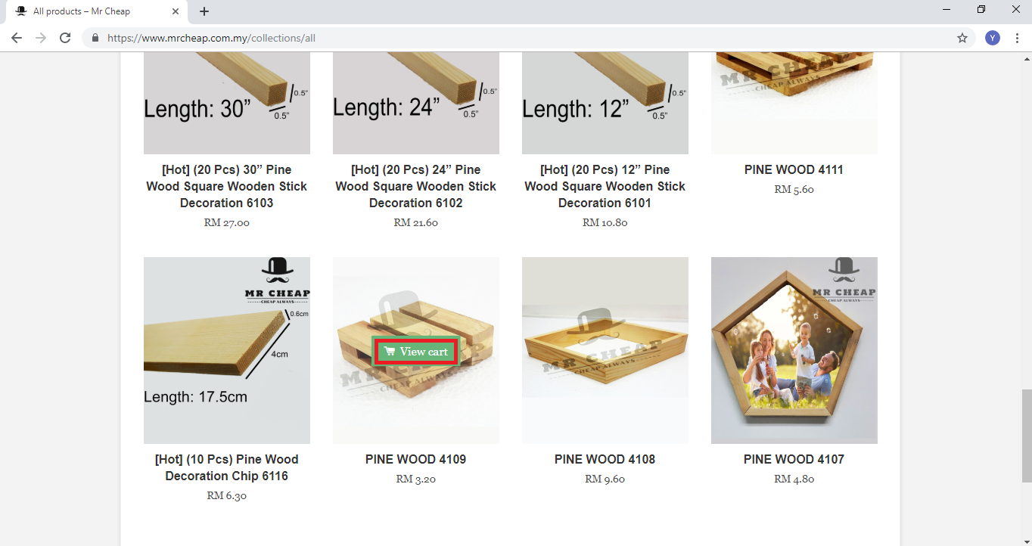Click the browser forward arrow
This screenshot has width=1032, height=546.
pyautogui.click(x=41, y=38)
